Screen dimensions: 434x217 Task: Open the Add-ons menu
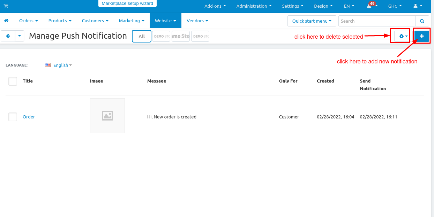tap(215, 6)
